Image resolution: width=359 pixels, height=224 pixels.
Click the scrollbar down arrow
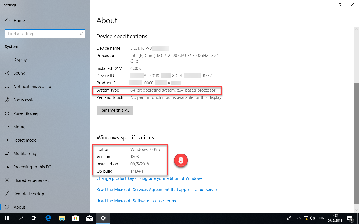pos(356,210)
